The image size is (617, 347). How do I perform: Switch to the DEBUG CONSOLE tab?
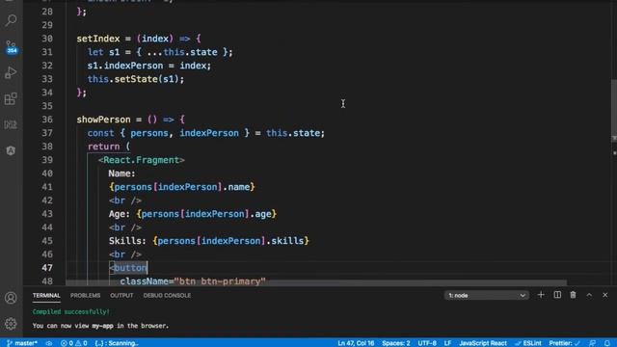pyautogui.click(x=167, y=296)
